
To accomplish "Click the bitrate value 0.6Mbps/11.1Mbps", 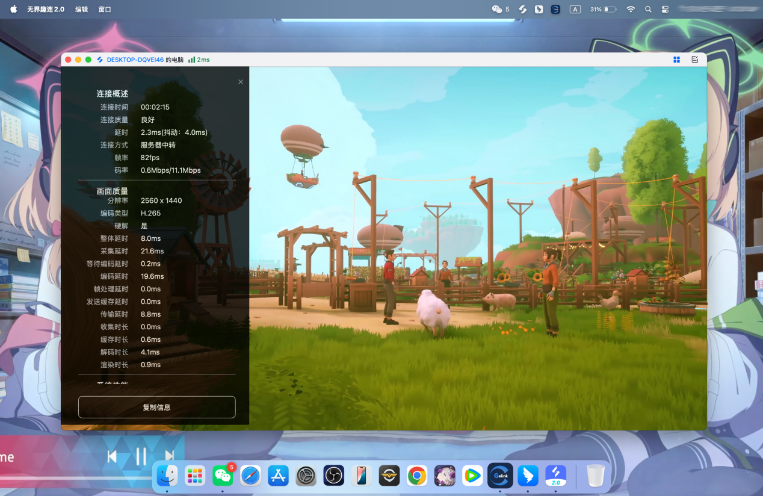I will 171,170.
